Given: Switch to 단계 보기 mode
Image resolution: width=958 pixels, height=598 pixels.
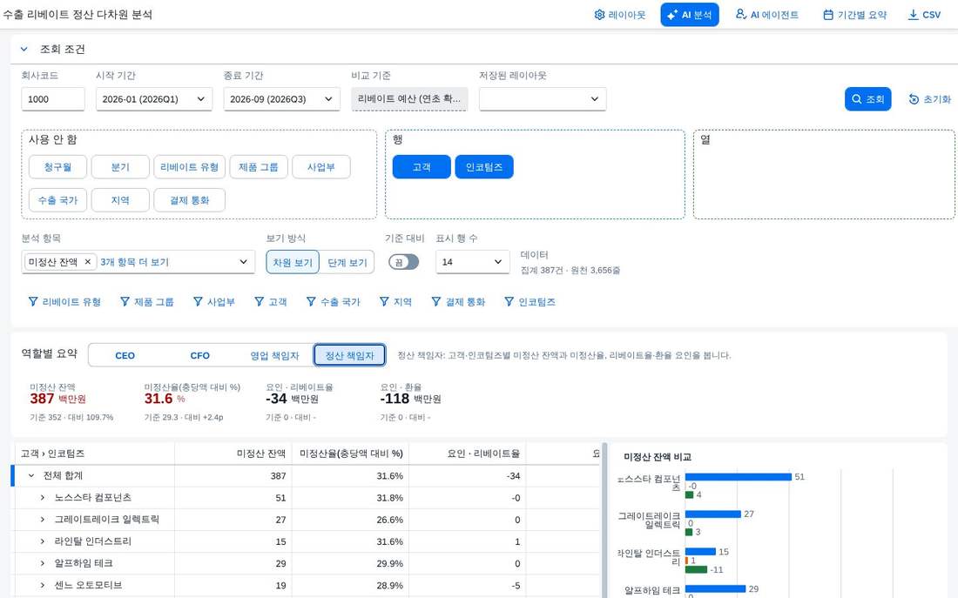Looking at the screenshot, I should tap(347, 262).
